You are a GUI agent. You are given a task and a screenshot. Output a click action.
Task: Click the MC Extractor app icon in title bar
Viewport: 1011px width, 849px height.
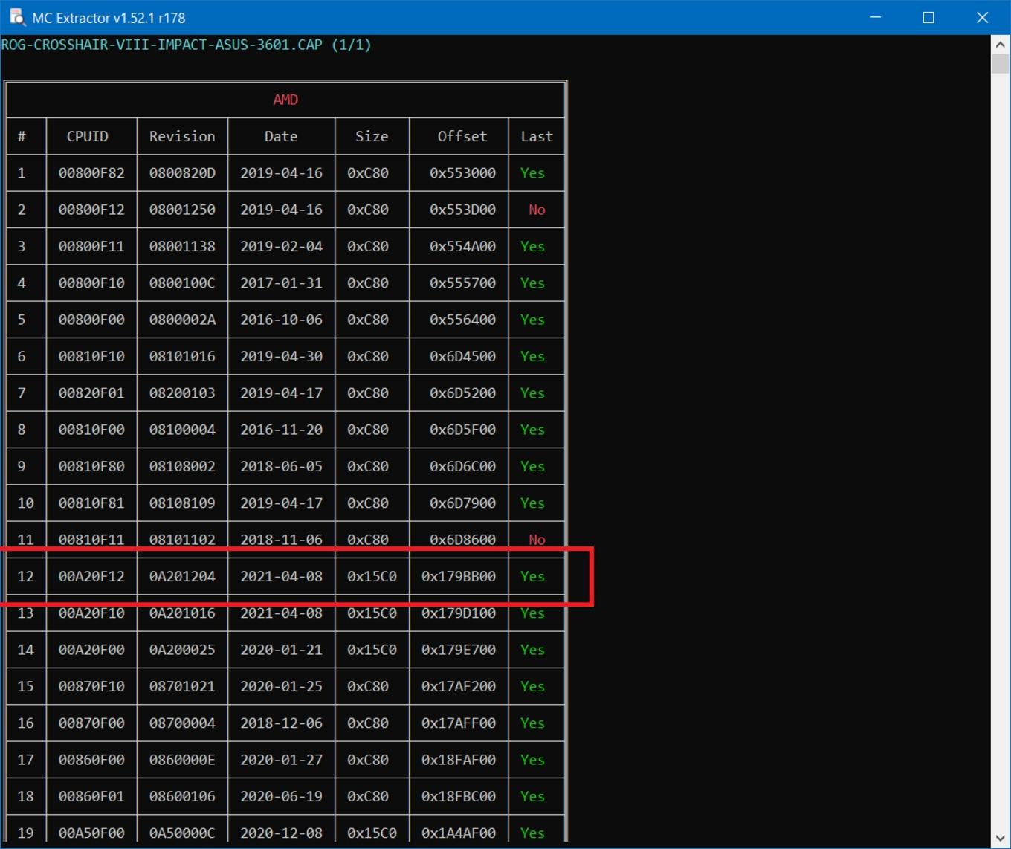tap(17, 17)
